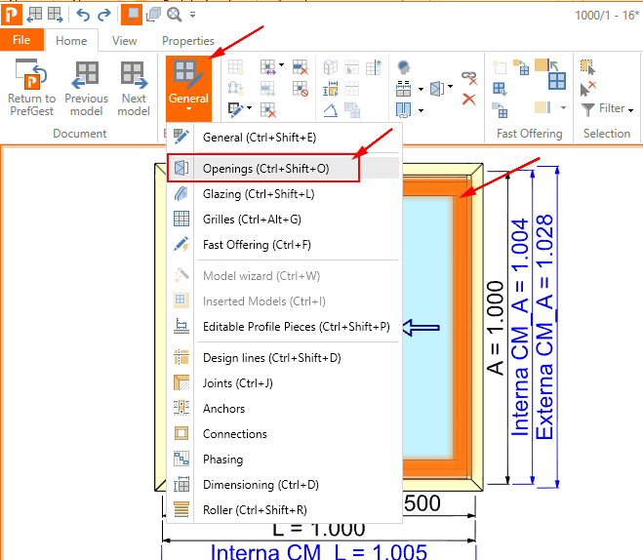Screen dimensions: 643x560
Task: Open Editable Profile Pieces menu entry
Action: (x=284, y=326)
